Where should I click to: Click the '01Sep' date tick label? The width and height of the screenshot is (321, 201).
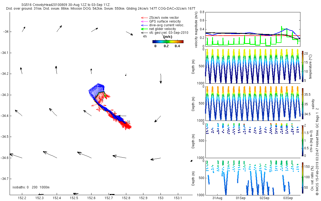(241, 198)
